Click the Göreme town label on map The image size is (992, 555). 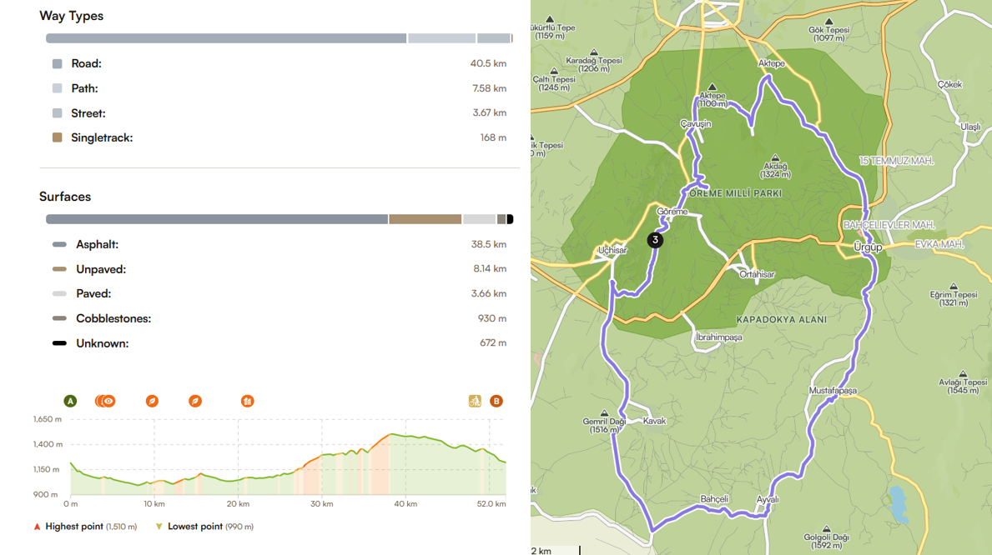672,212
